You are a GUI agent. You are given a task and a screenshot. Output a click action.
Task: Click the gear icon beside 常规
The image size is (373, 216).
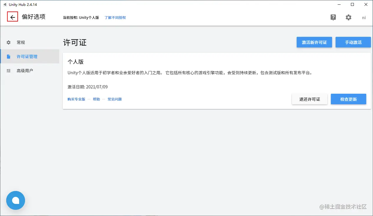(x=9, y=42)
